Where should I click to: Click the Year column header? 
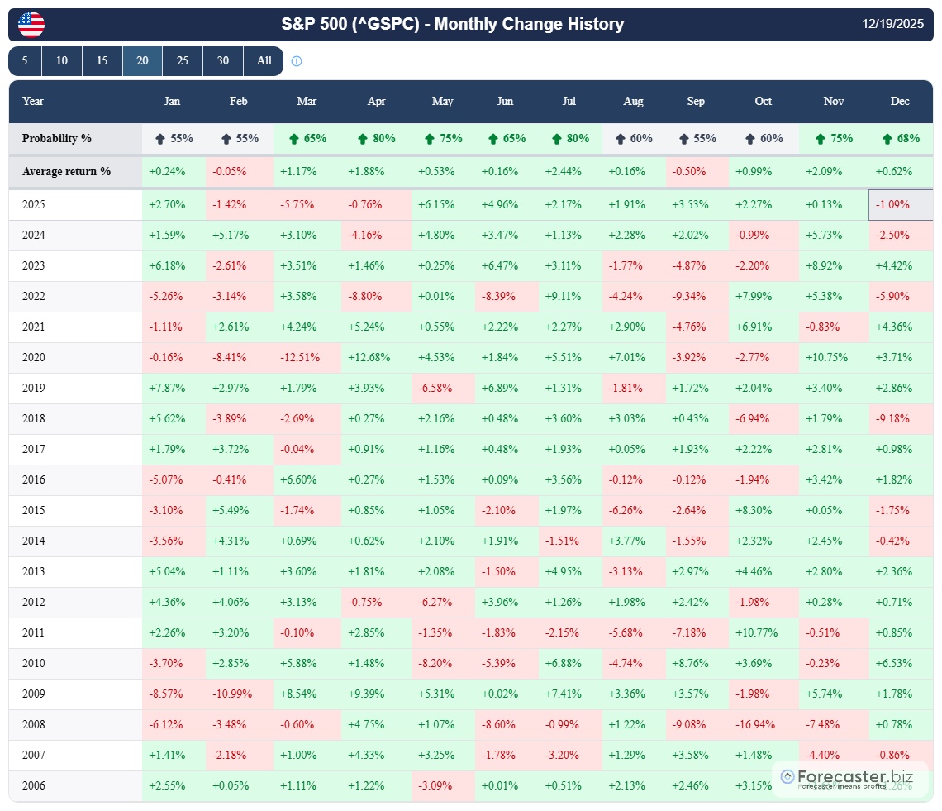coord(33,101)
